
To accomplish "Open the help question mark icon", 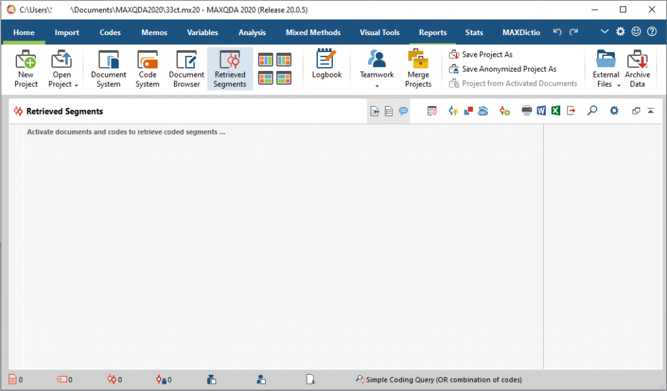I will click(651, 31).
